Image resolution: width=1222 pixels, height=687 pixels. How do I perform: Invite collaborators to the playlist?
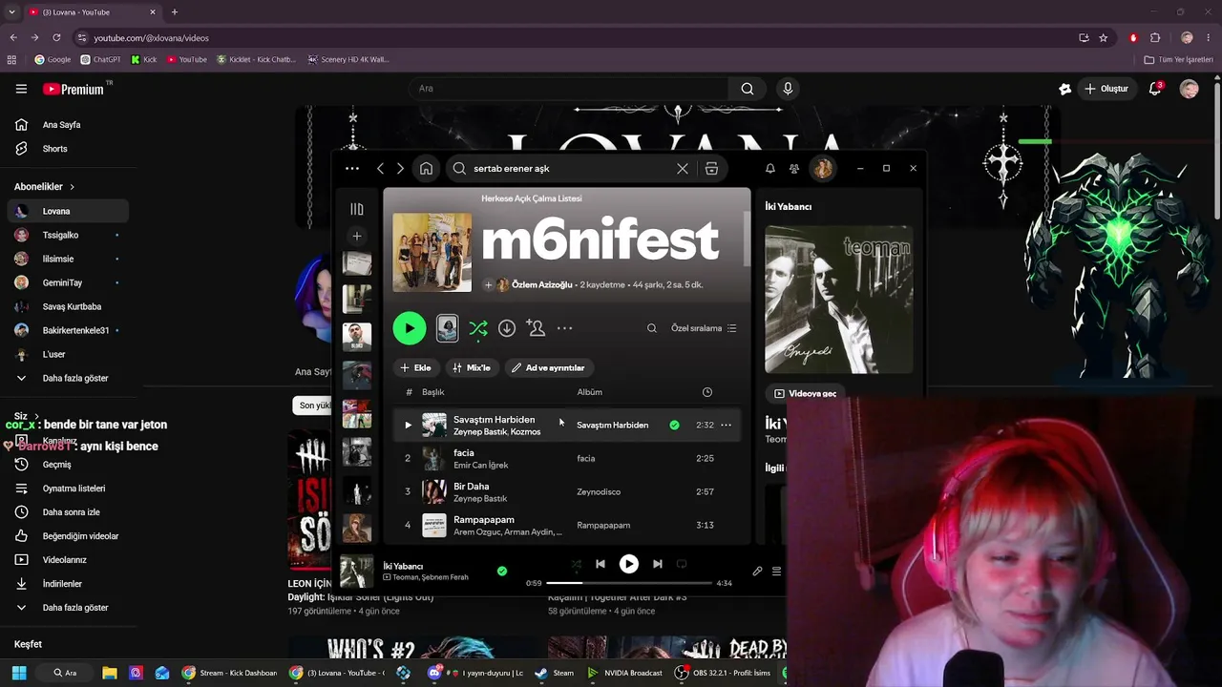536,328
